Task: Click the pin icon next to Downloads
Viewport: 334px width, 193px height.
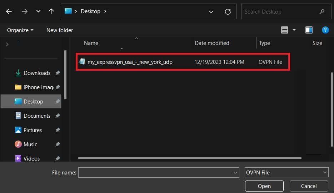Action: coord(58,73)
